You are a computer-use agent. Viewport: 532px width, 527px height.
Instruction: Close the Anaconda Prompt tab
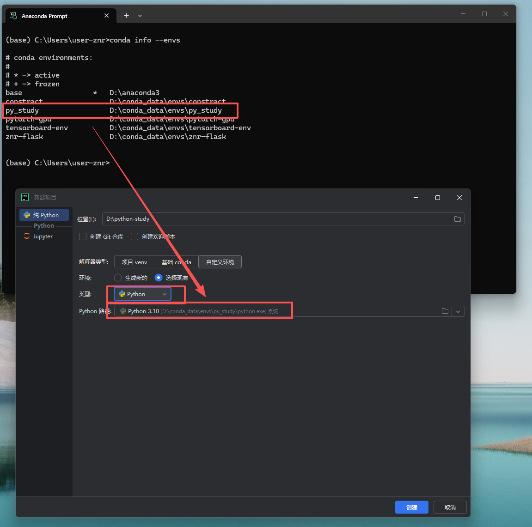click(106, 16)
